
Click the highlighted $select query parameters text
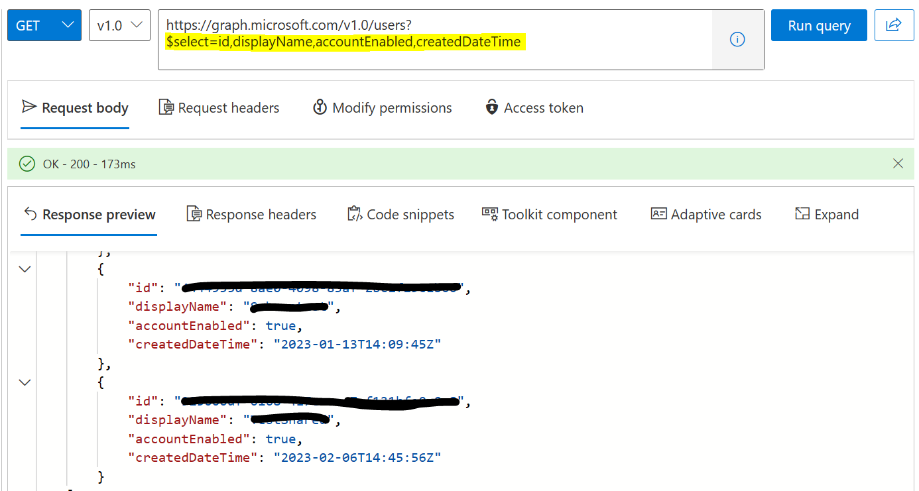[x=344, y=42]
